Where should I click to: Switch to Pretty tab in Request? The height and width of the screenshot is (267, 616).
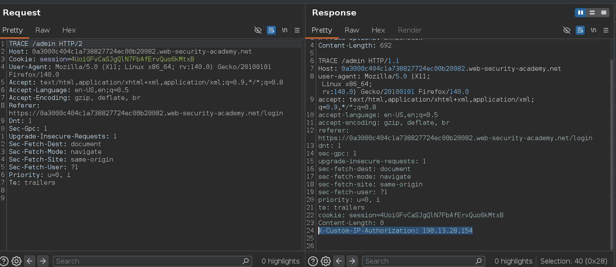[x=12, y=30]
